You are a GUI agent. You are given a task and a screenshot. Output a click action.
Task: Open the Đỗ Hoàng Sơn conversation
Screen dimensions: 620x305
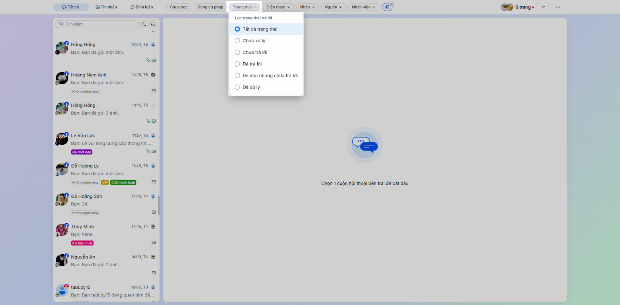[106, 204]
